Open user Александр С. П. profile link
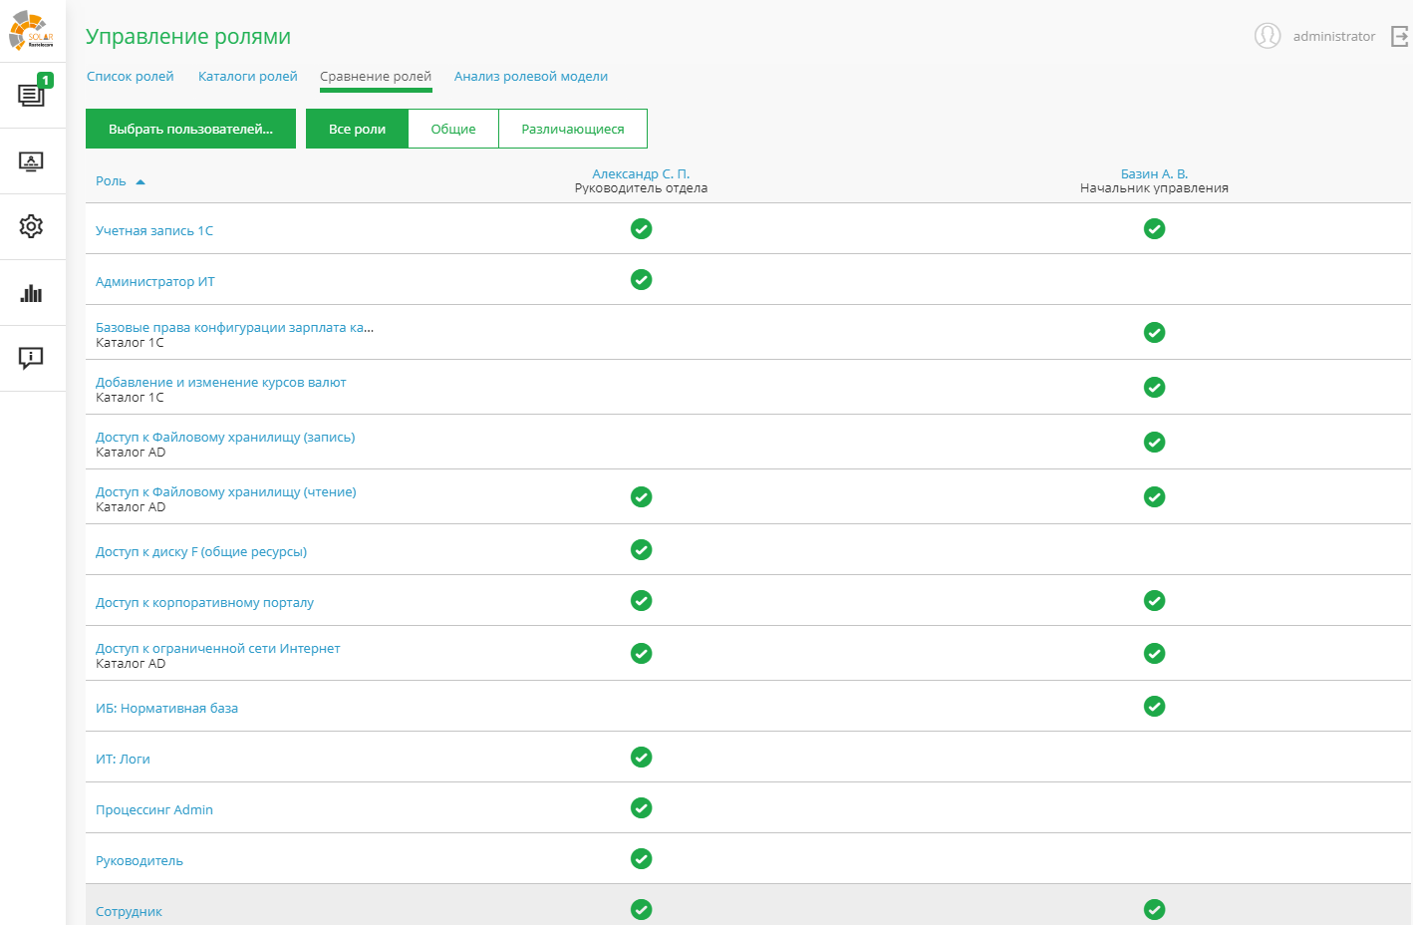 pos(641,173)
